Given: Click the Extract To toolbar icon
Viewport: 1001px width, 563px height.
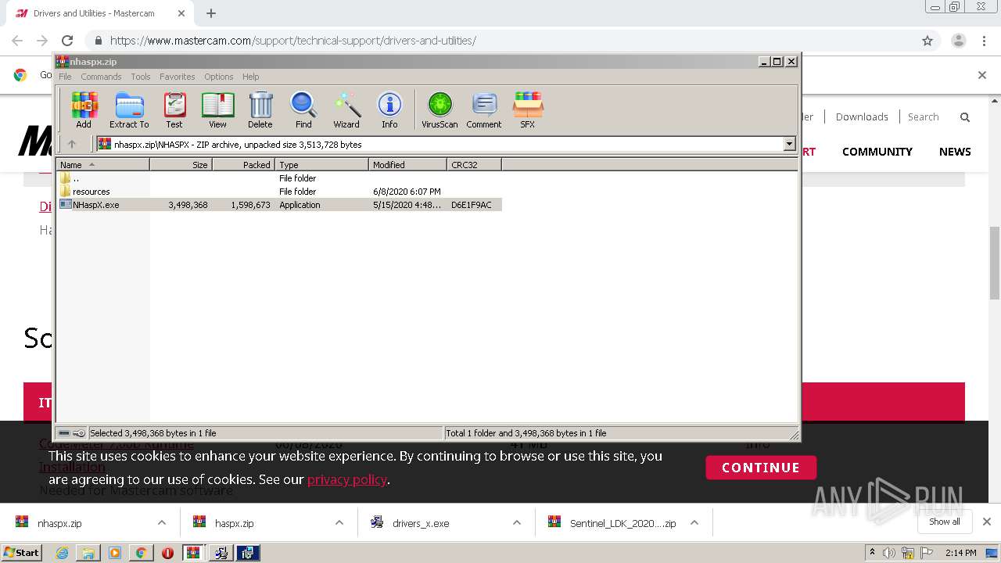Looking at the screenshot, I should pyautogui.click(x=129, y=109).
